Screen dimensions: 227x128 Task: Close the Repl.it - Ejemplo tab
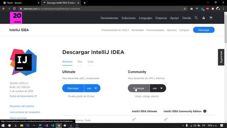click(39, 3)
